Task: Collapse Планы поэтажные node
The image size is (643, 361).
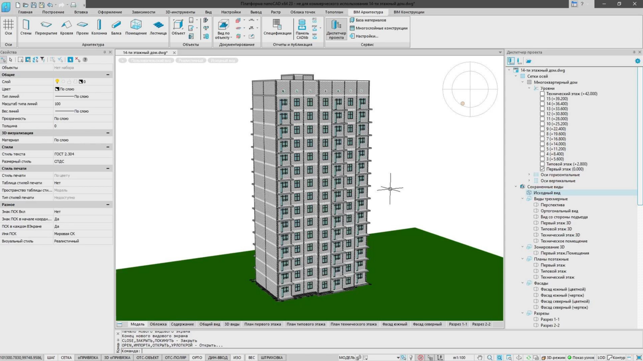Action: click(523, 259)
